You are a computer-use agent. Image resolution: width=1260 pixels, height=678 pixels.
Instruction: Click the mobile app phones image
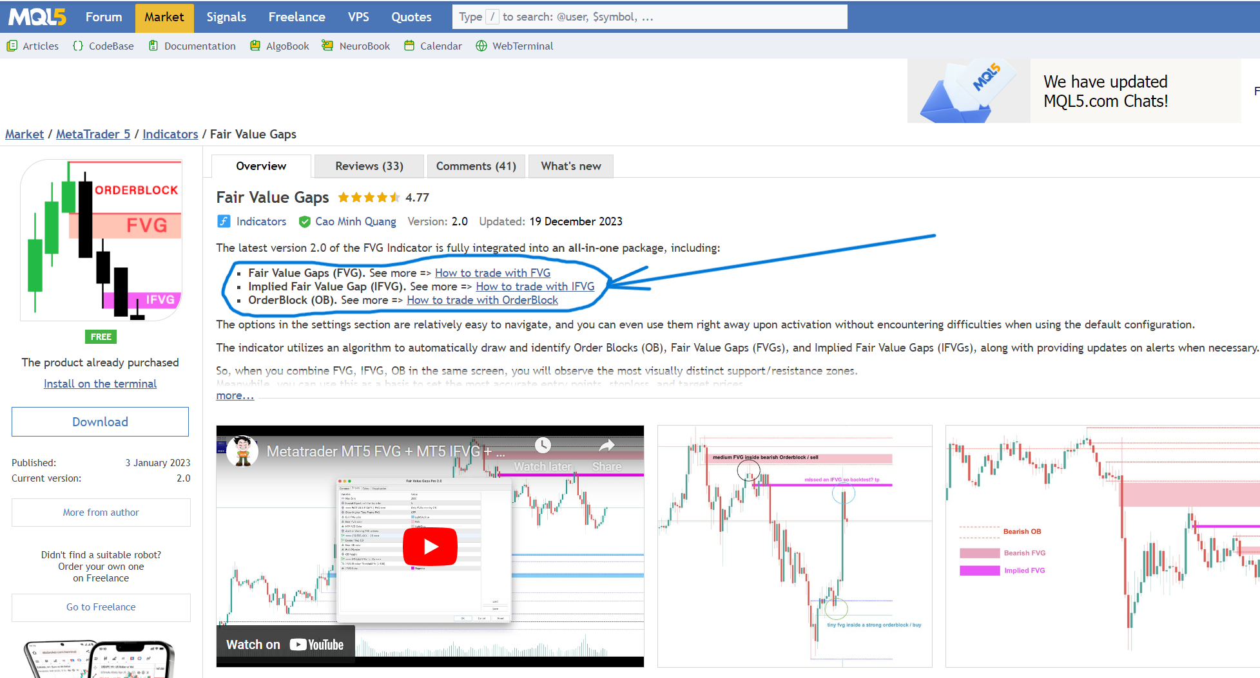[100, 659]
